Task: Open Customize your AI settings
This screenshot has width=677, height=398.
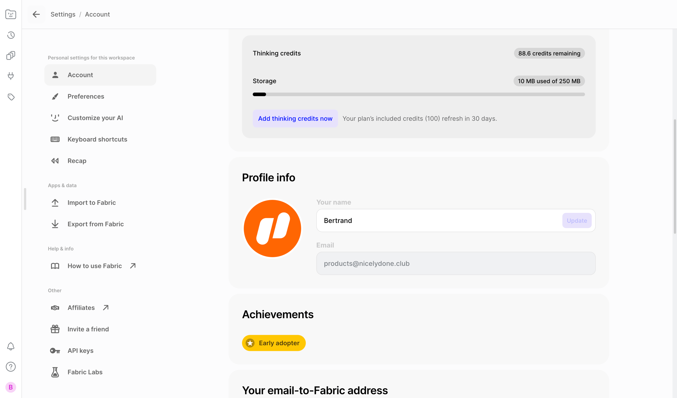Action: pos(100,118)
